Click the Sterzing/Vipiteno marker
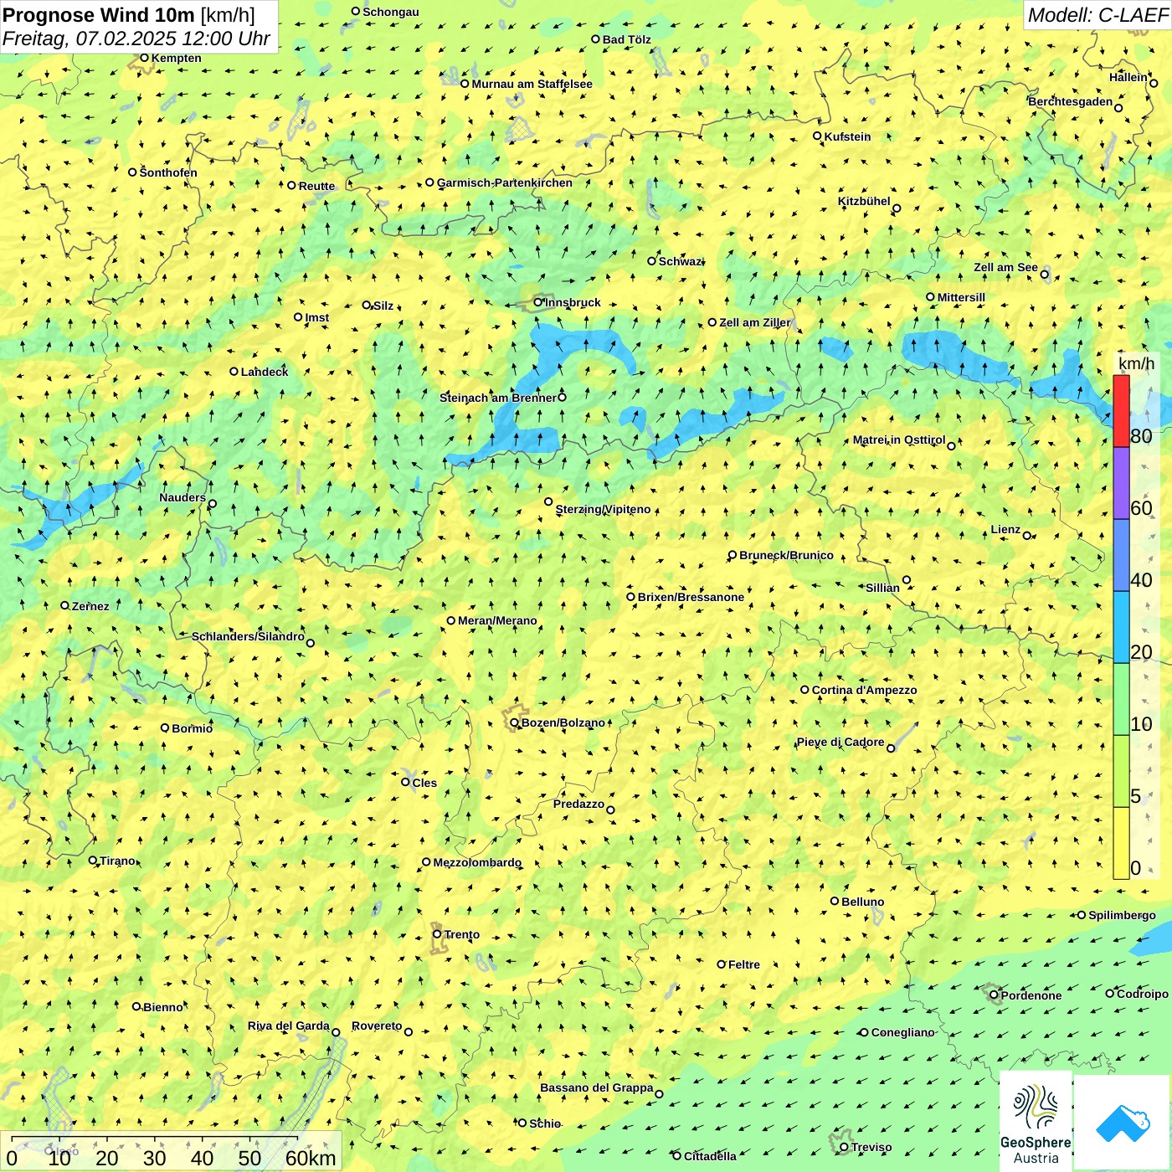 point(548,501)
